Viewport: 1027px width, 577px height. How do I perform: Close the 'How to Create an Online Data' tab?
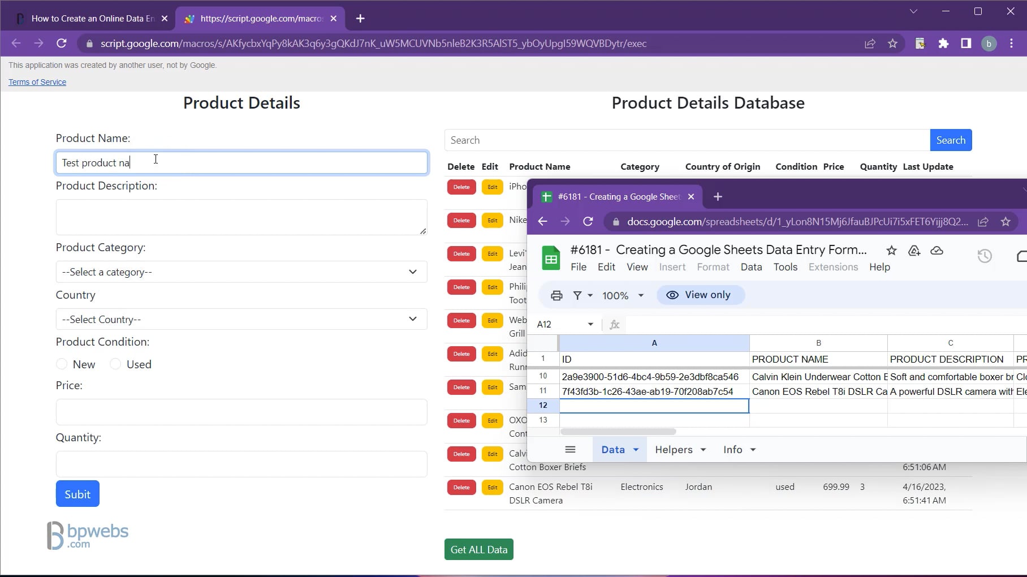click(164, 19)
